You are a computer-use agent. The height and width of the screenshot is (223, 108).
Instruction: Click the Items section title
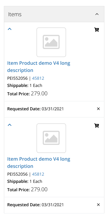[15, 14]
